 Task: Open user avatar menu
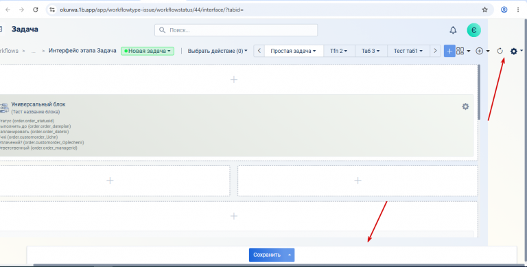pos(474,30)
